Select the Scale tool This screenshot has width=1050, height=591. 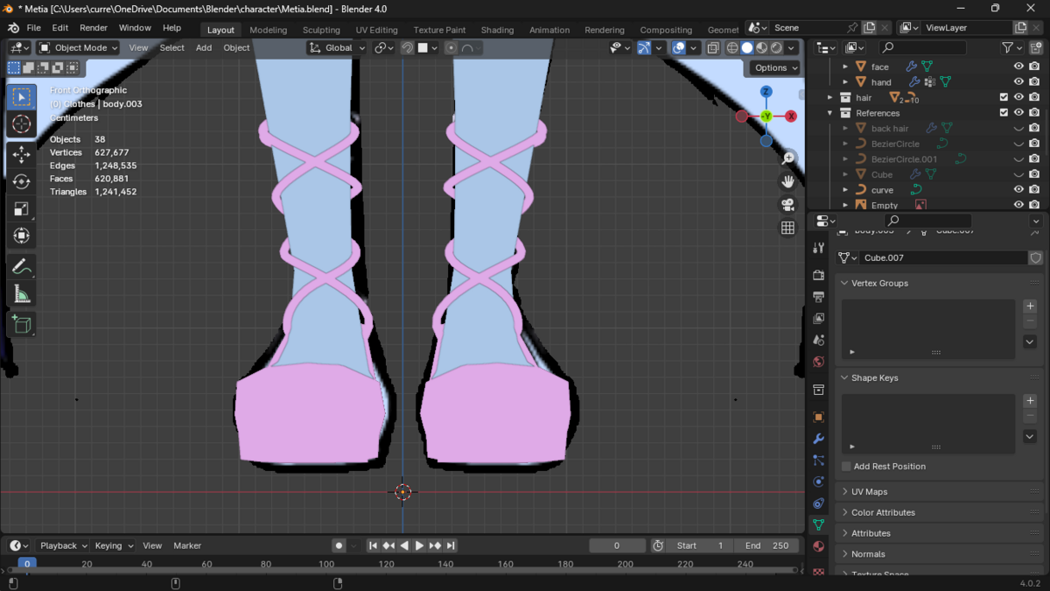tap(22, 209)
